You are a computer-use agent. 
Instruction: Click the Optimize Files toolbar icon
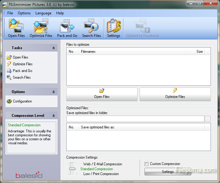[x=41, y=28]
